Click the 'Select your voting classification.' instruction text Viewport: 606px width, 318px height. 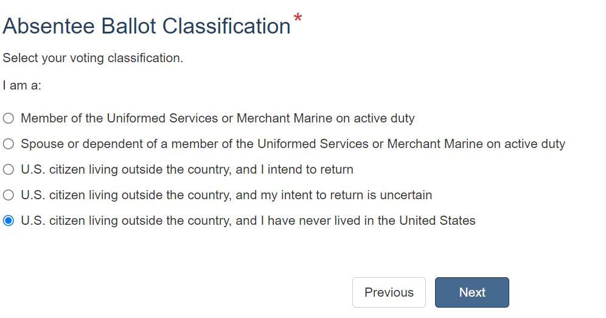(x=93, y=58)
